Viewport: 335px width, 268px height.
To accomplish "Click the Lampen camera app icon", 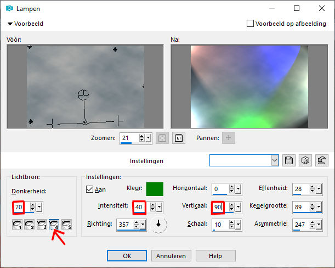I will coord(9,8).
